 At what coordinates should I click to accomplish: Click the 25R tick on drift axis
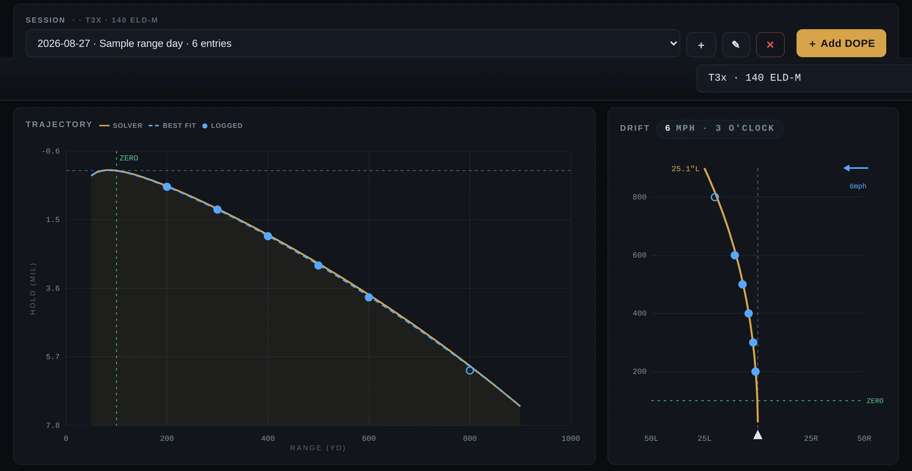(x=811, y=439)
